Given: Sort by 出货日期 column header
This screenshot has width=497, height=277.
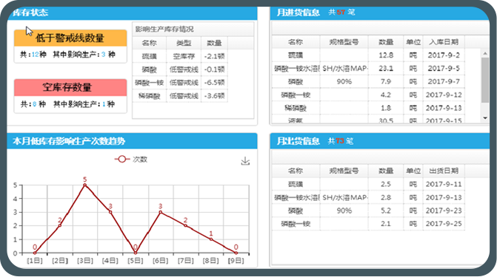Looking at the screenshot, I should 444,171.
